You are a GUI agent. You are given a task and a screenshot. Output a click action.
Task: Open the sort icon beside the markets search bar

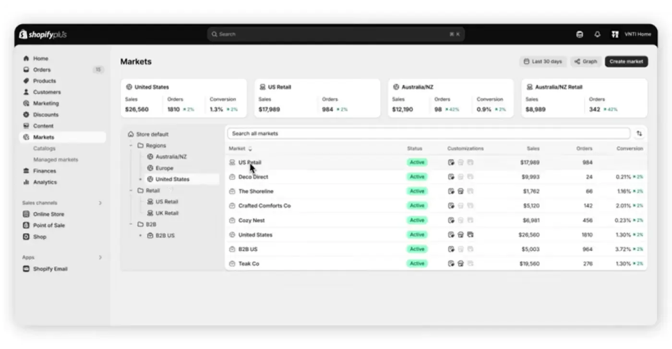pos(639,133)
